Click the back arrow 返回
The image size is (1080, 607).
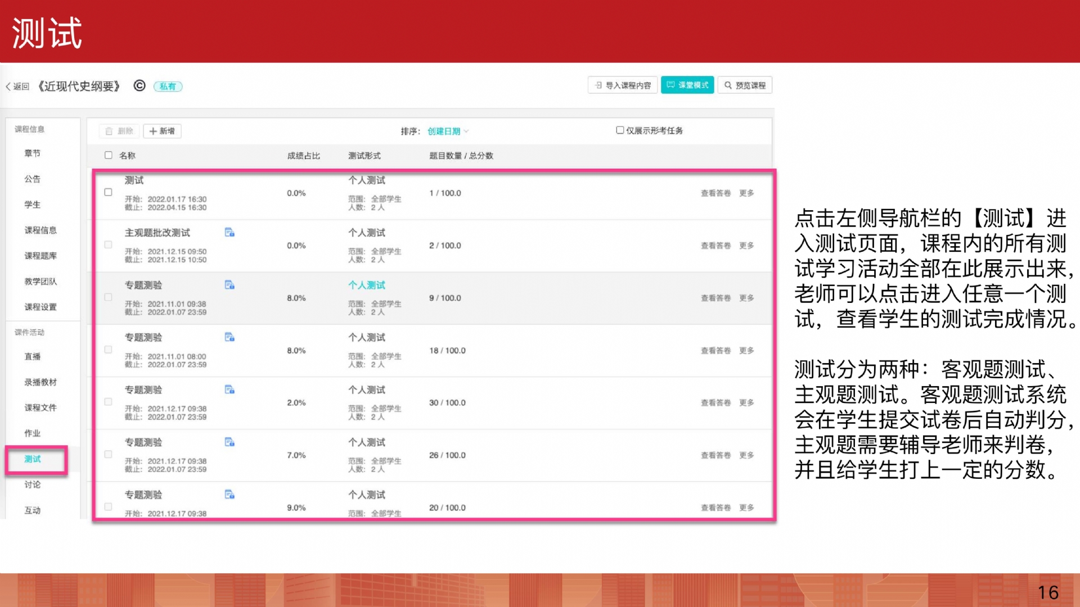click(8, 87)
